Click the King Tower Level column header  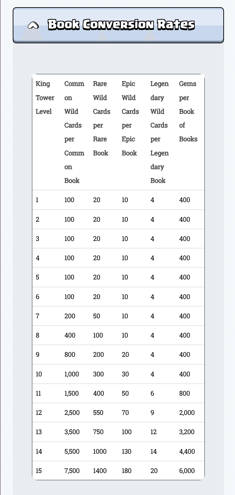[45, 98]
